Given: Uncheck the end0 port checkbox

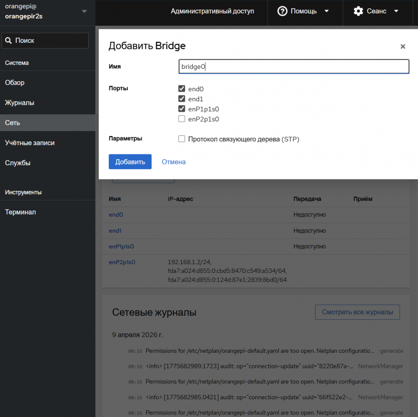Looking at the screenshot, I should [182, 89].
